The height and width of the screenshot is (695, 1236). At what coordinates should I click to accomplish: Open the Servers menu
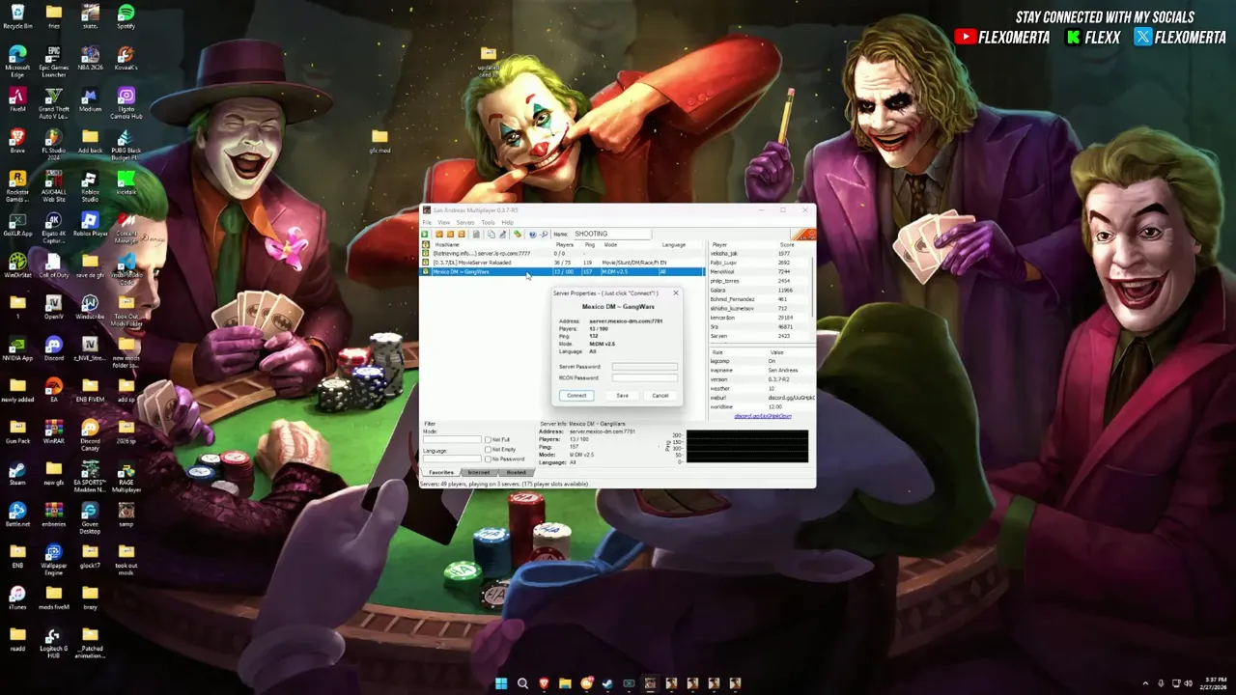click(465, 223)
